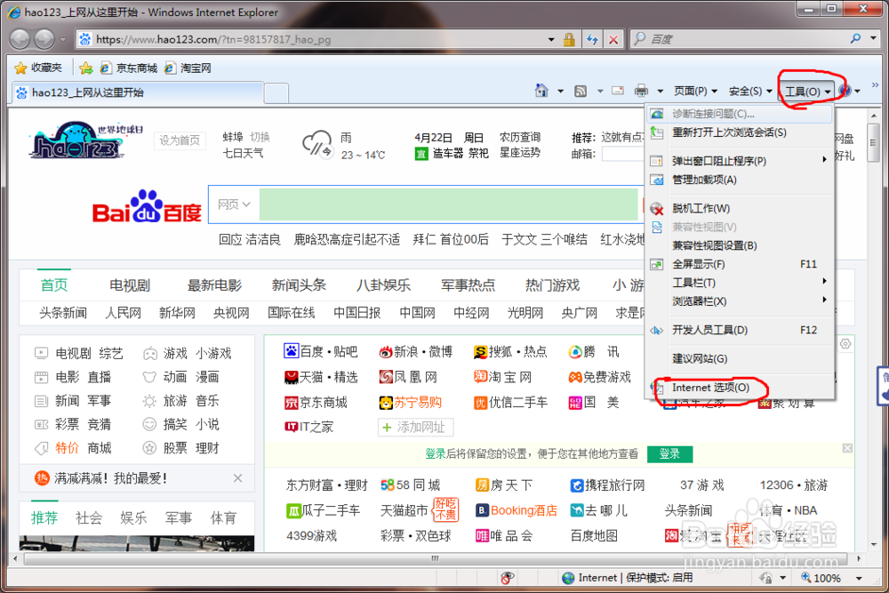Click the blank New Tab button

click(x=276, y=93)
